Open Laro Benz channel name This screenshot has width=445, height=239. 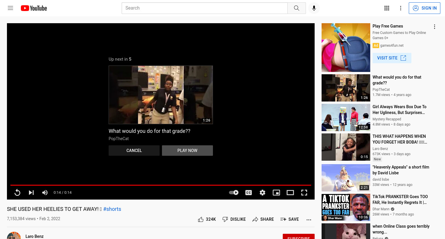pos(34,236)
